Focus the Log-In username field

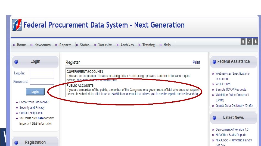pyautogui.click(x=42, y=73)
